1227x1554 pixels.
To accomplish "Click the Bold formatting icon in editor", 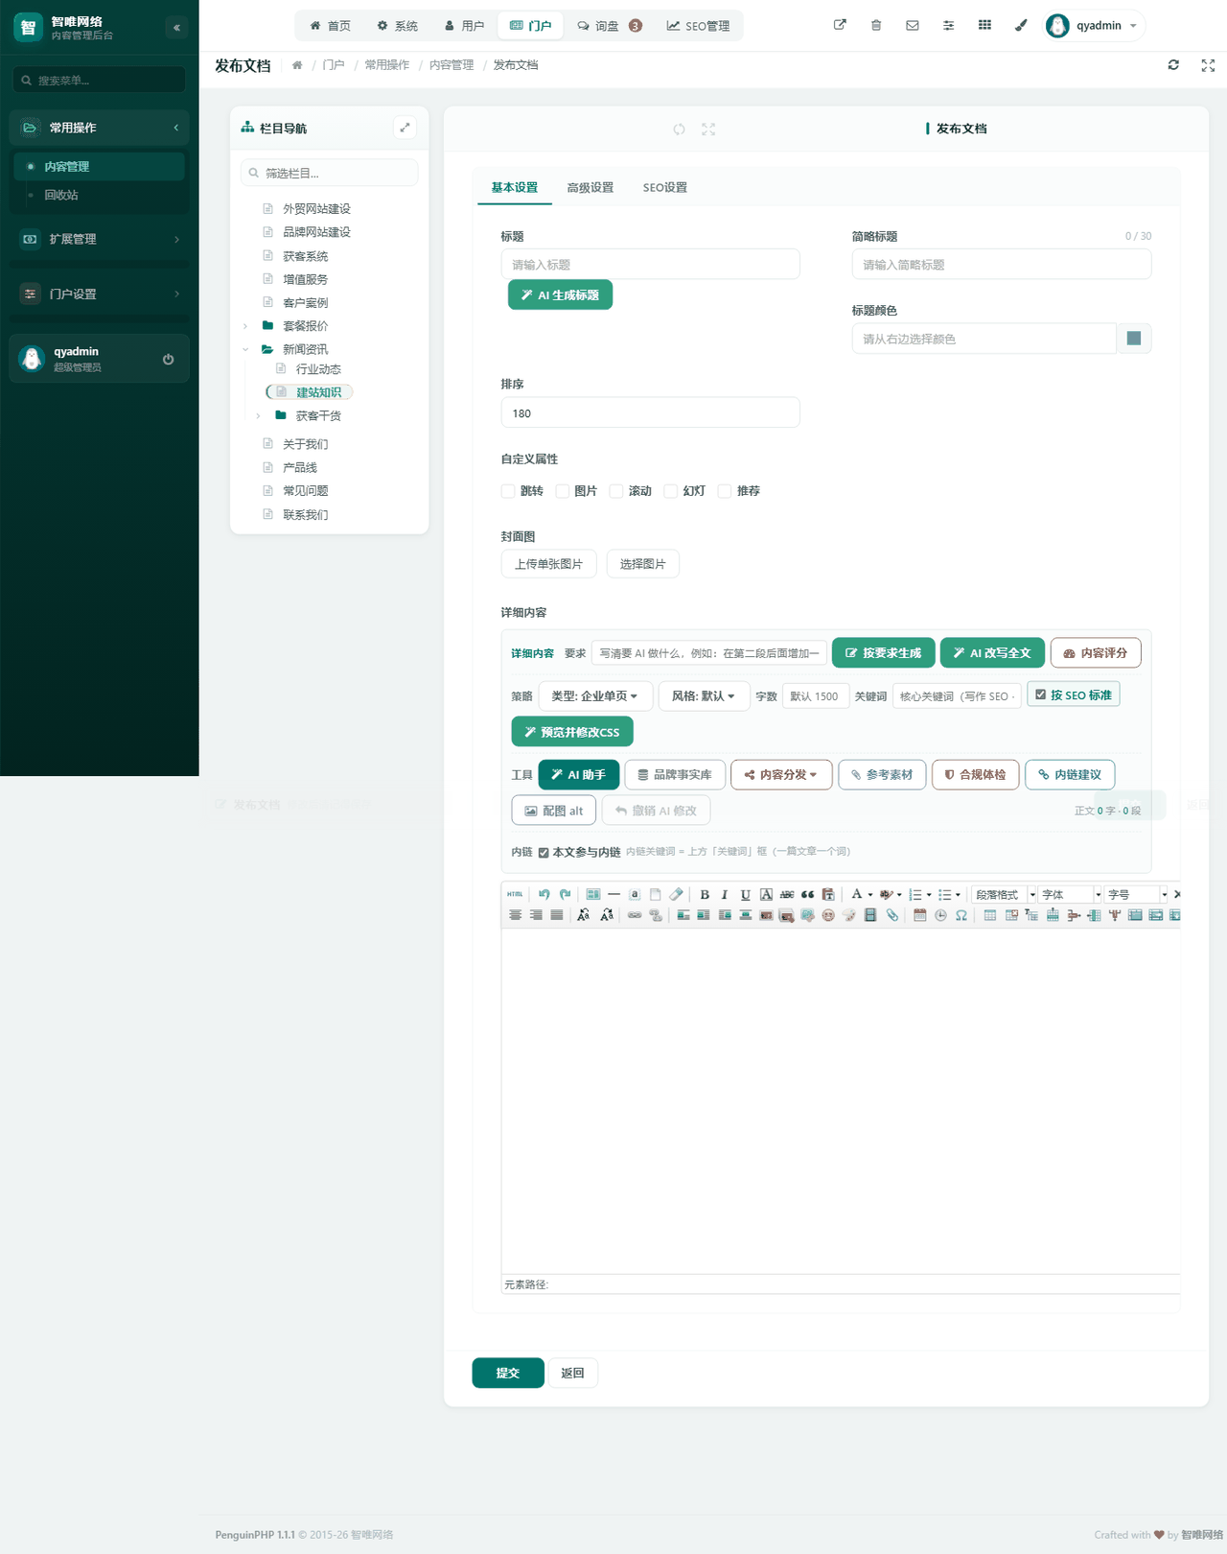I will coord(705,894).
